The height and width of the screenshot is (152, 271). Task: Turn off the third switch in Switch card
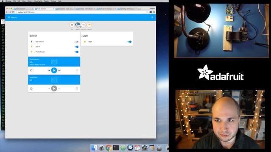pos(76,52)
